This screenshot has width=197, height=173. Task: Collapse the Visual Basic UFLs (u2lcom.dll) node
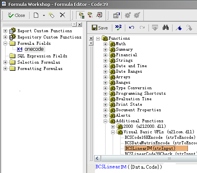pyautogui.click(x=113, y=132)
